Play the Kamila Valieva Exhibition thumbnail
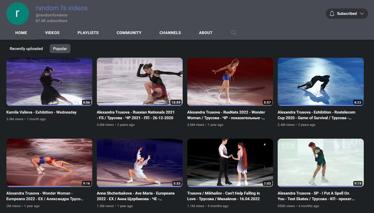374x213 pixels. [49, 82]
